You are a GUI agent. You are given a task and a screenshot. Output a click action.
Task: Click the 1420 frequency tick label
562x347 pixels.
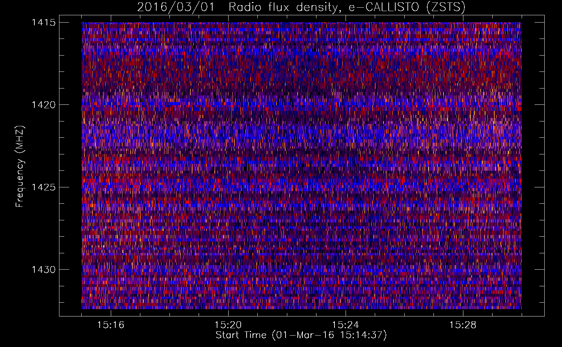coord(43,105)
